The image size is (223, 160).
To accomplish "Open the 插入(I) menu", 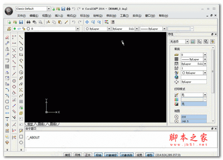I will pyautogui.click(x=59, y=16).
